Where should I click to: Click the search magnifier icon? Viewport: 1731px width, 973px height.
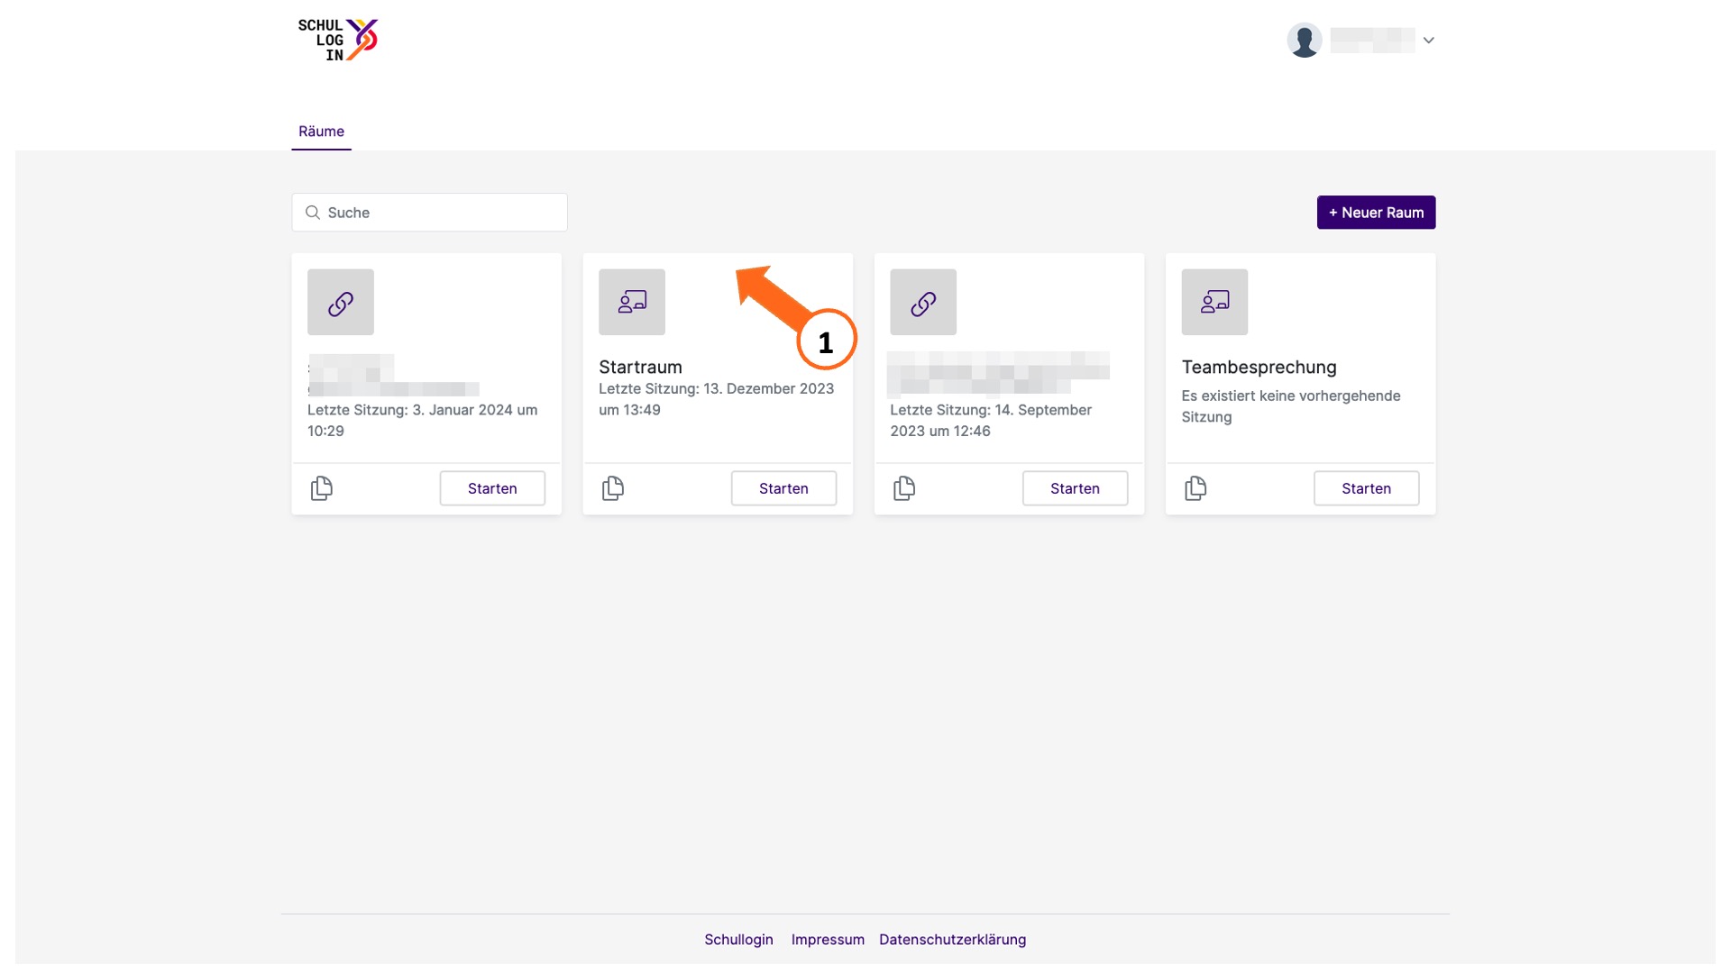tap(313, 213)
